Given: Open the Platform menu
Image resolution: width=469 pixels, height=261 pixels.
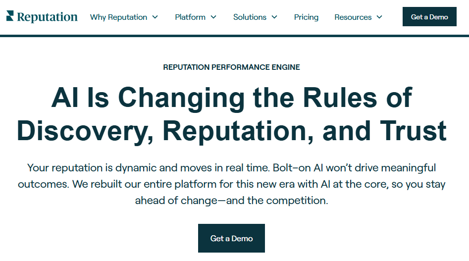Looking at the screenshot, I should 190,17.
